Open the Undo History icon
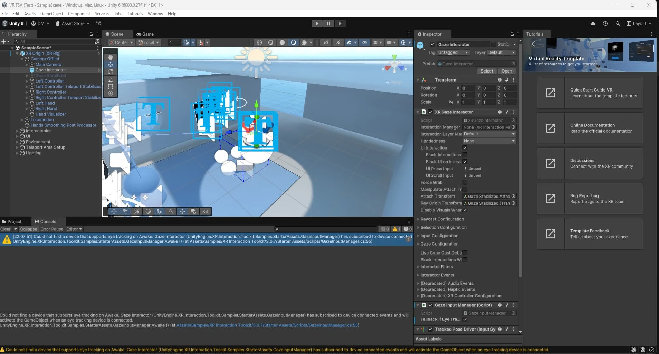659x354 pixels. coord(605,23)
